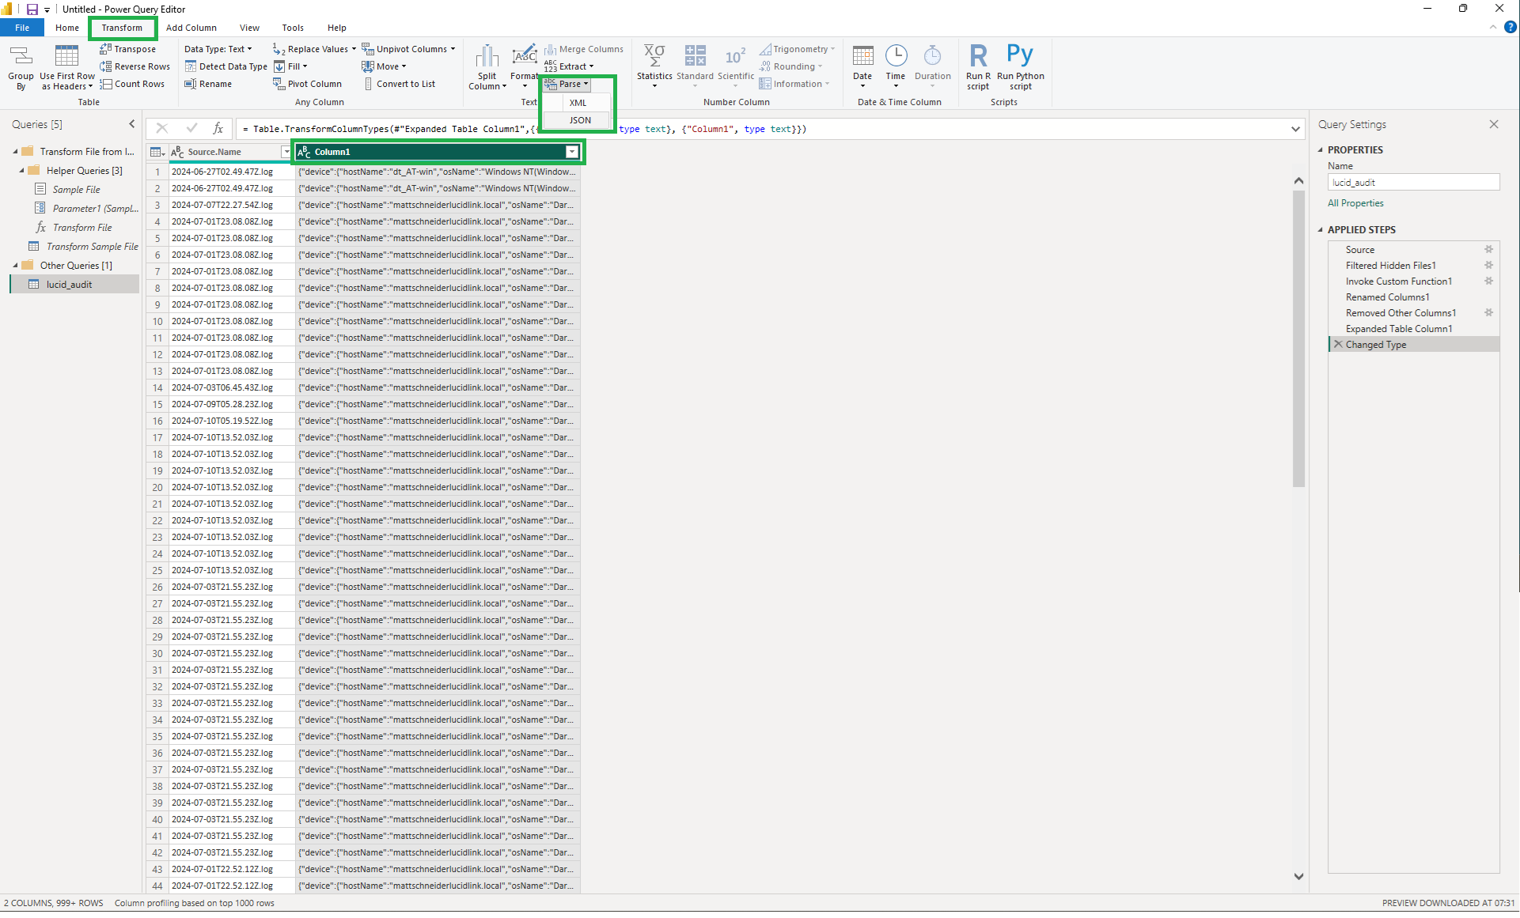Click the fx formula icon
The image size is (1520, 918).
click(218, 128)
